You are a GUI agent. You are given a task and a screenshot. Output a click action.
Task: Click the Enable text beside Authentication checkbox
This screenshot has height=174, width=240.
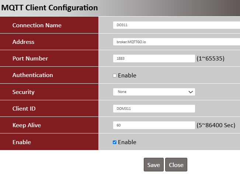tap(127, 76)
